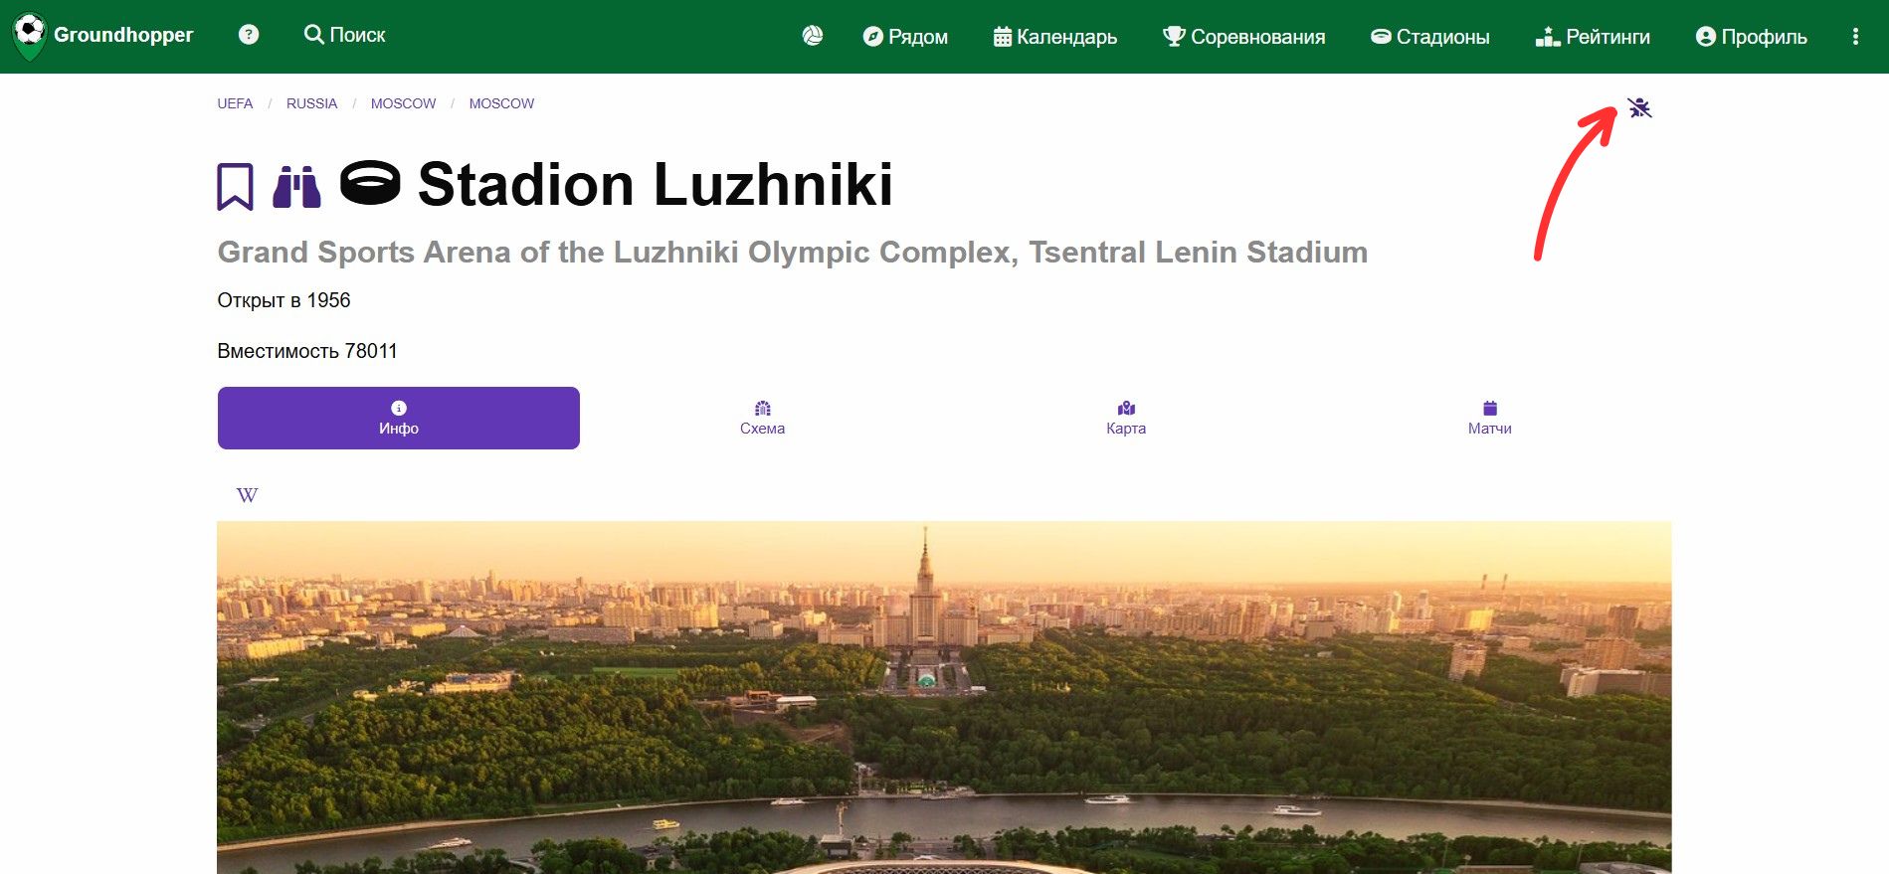This screenshot has width=1889, height=874.
Task: Click the Luzhniki aerial photo
Action: pyautogui.click(x=944, y=697)
